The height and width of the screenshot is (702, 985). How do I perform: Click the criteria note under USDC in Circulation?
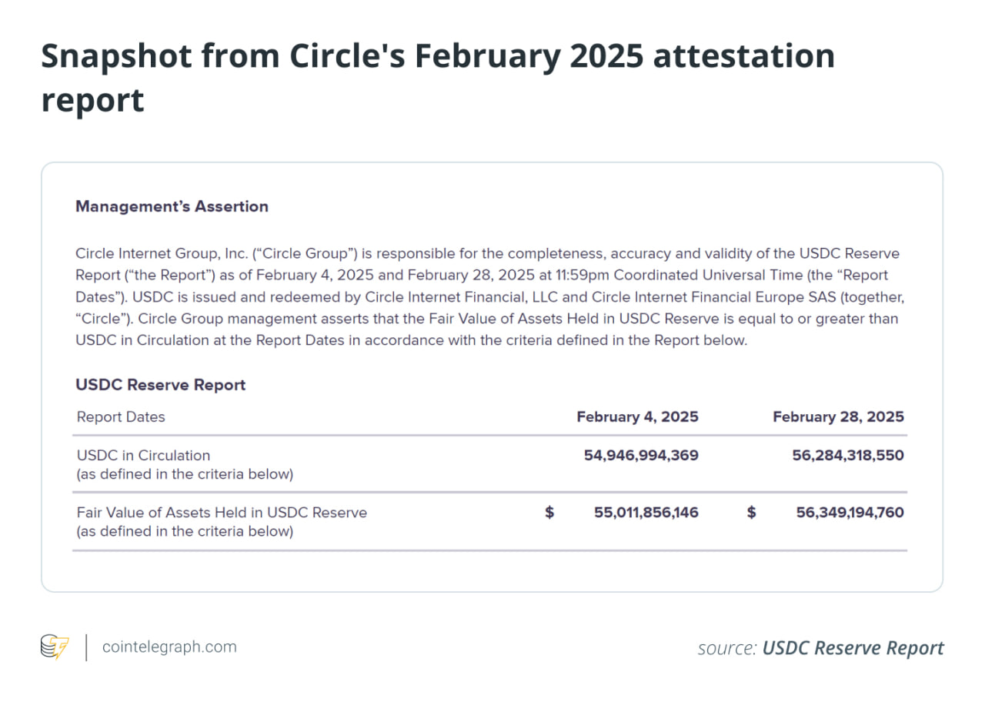[185, 474]
